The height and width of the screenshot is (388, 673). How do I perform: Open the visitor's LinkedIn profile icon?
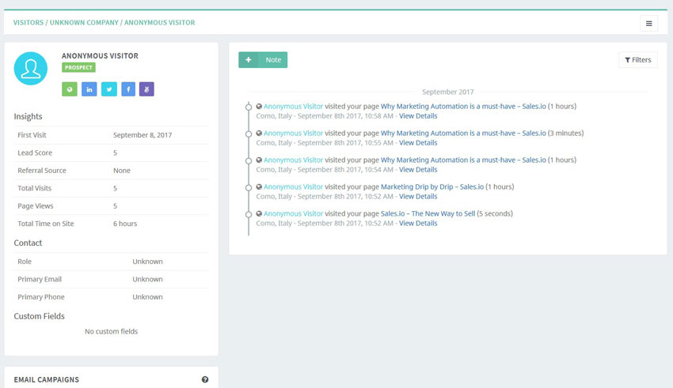point(89,89)
